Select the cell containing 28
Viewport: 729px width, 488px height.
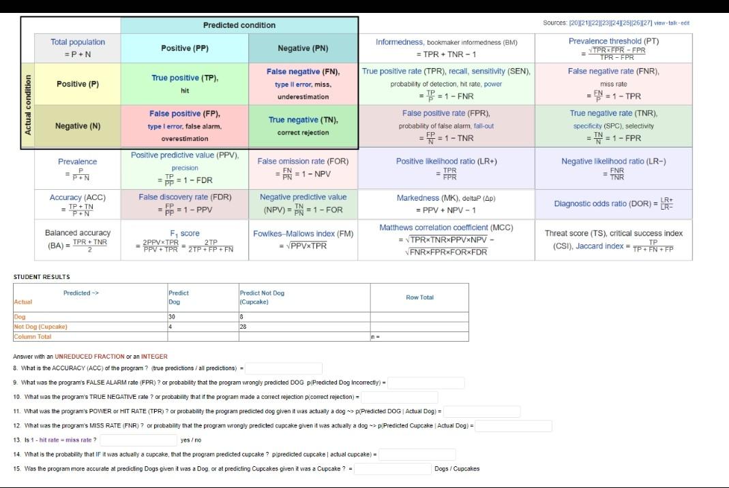(305, 327)
